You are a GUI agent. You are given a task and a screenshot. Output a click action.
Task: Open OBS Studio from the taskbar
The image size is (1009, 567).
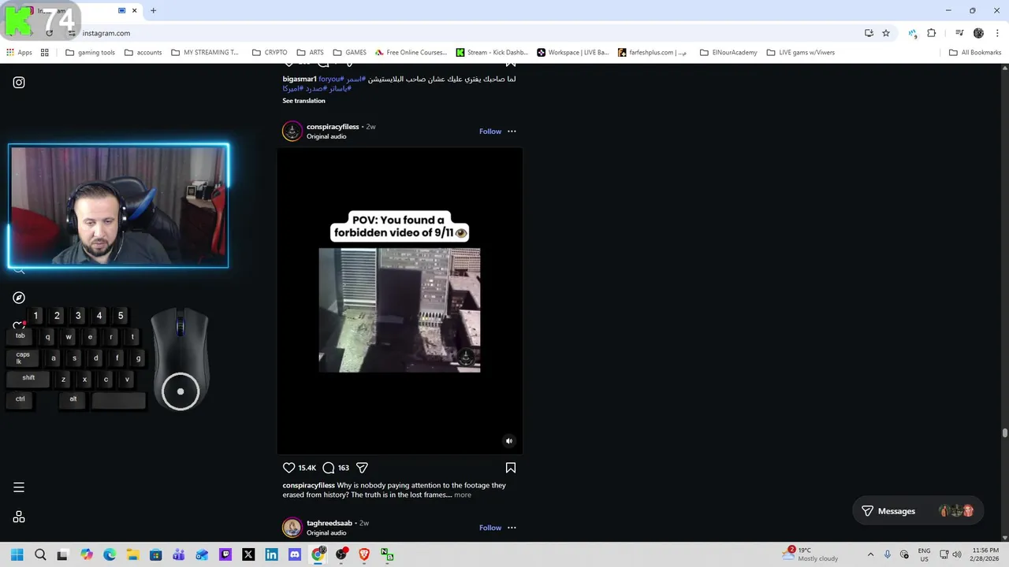(341, 554)
